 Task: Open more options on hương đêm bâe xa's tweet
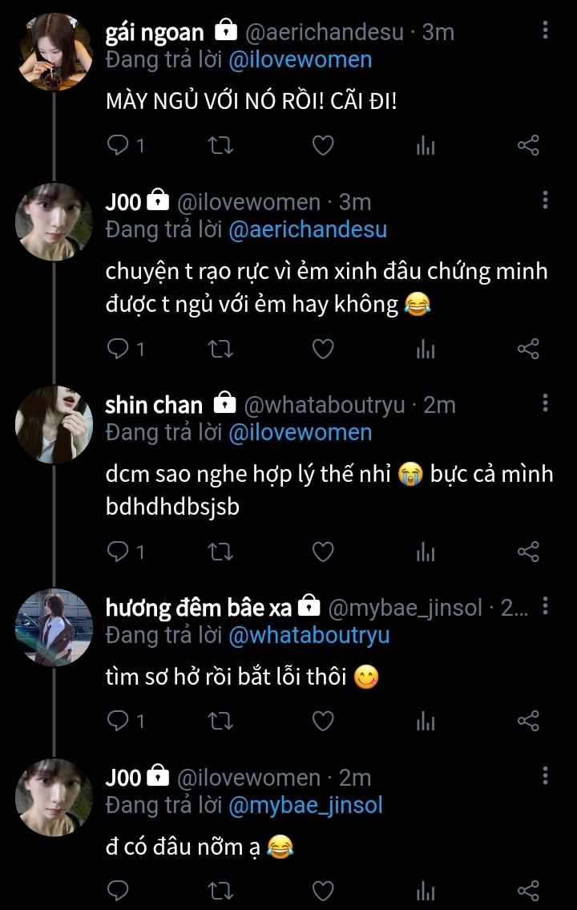545,606
